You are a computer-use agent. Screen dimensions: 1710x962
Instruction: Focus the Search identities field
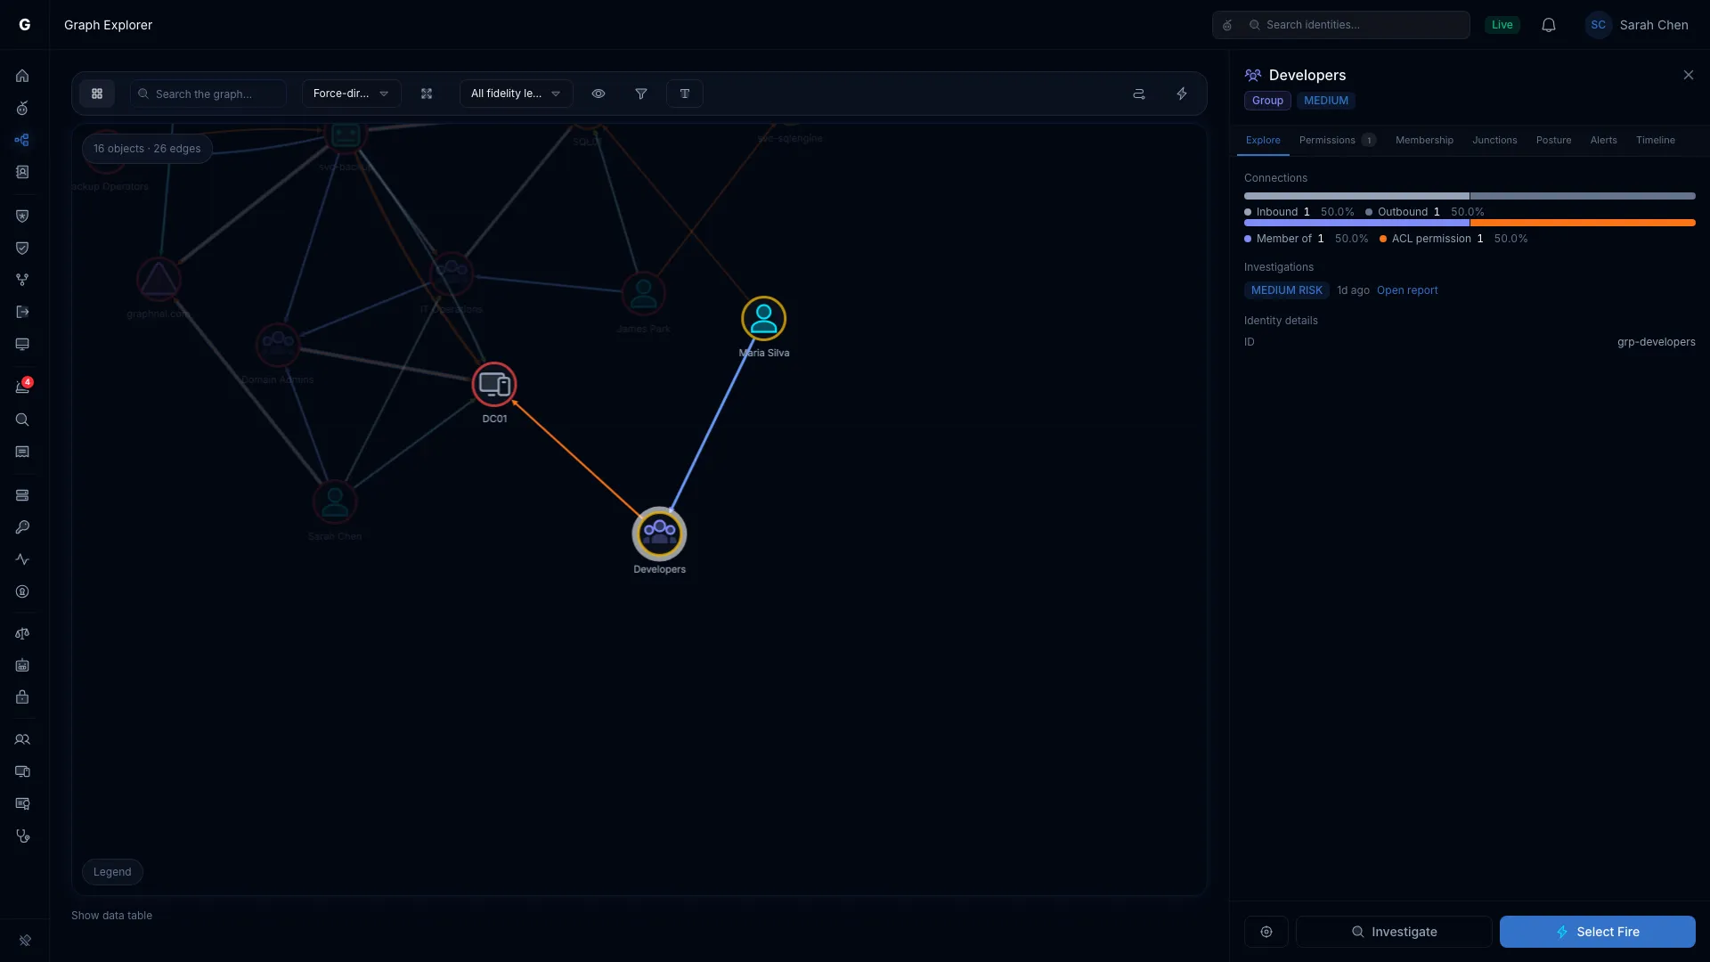1340,25
